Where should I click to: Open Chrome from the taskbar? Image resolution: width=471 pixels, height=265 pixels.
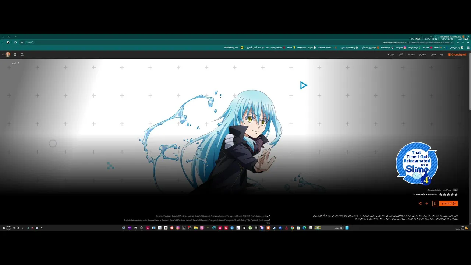(292, 228)
